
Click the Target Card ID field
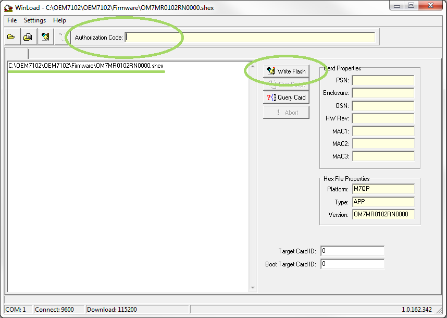(353, 251)
